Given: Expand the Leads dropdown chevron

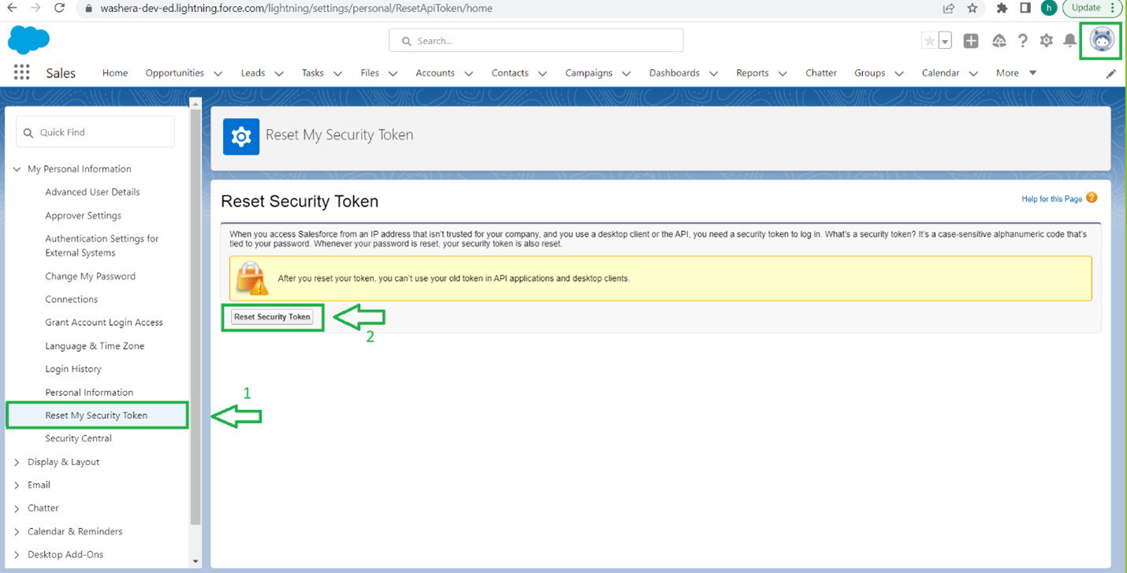Looking at the screenshot, I should coord(279,73).
